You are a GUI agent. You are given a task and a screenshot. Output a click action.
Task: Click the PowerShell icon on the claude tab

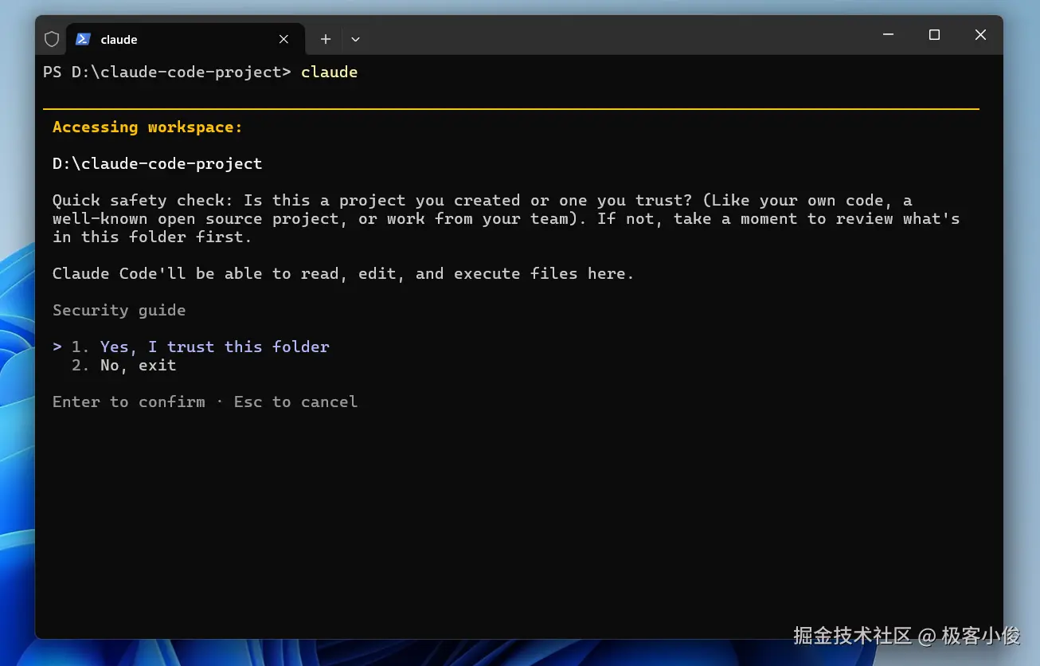83,39
